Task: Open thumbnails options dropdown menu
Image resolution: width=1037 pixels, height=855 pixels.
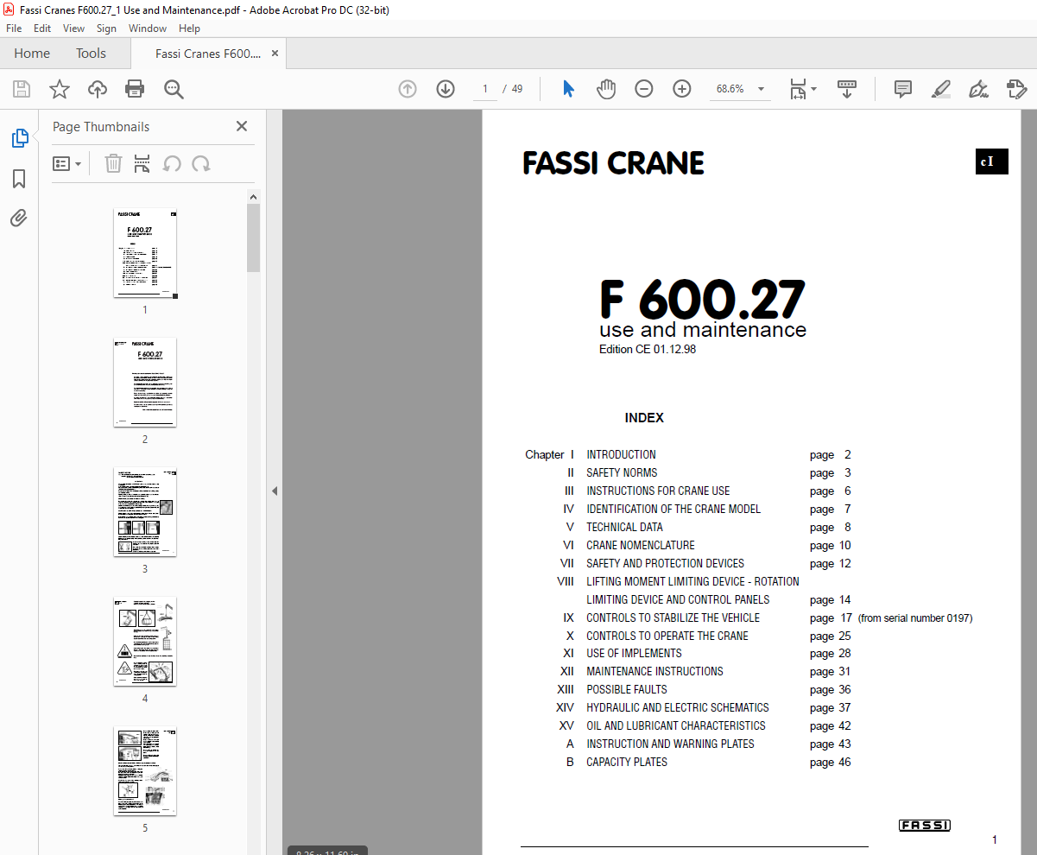Action: [x=67, y=163]
